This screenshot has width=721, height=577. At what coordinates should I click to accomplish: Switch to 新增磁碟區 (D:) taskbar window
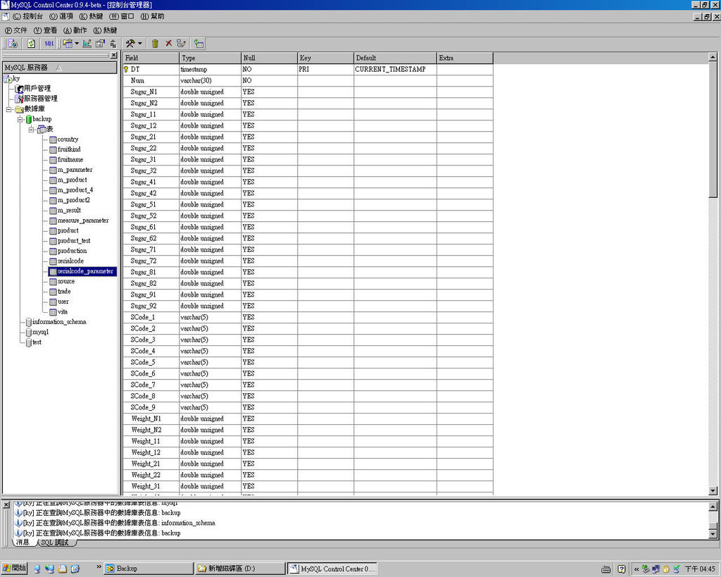(239, 569)
